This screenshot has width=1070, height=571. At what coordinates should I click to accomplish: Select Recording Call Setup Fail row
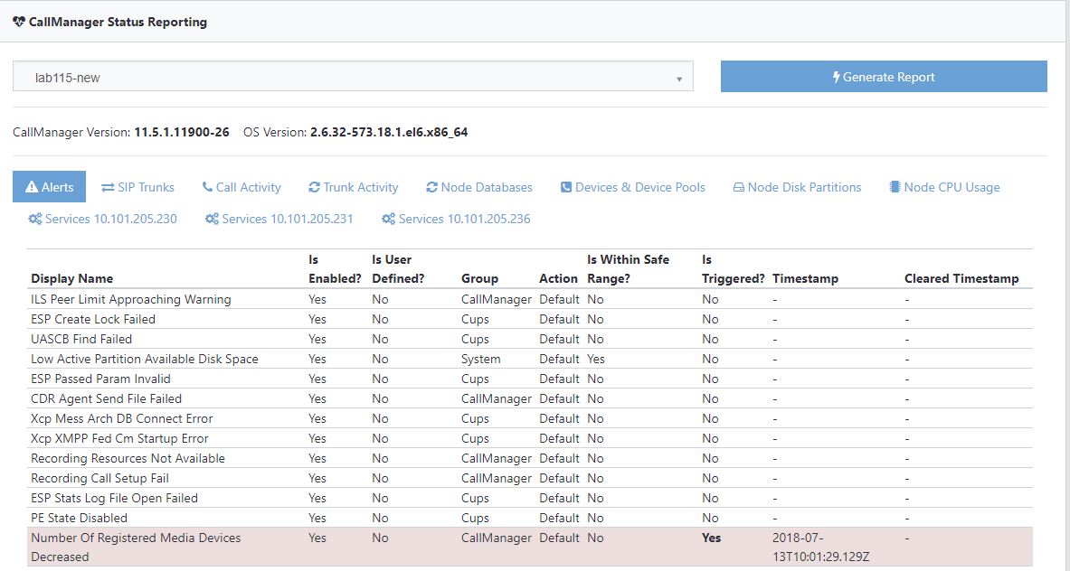click(529, 478)
